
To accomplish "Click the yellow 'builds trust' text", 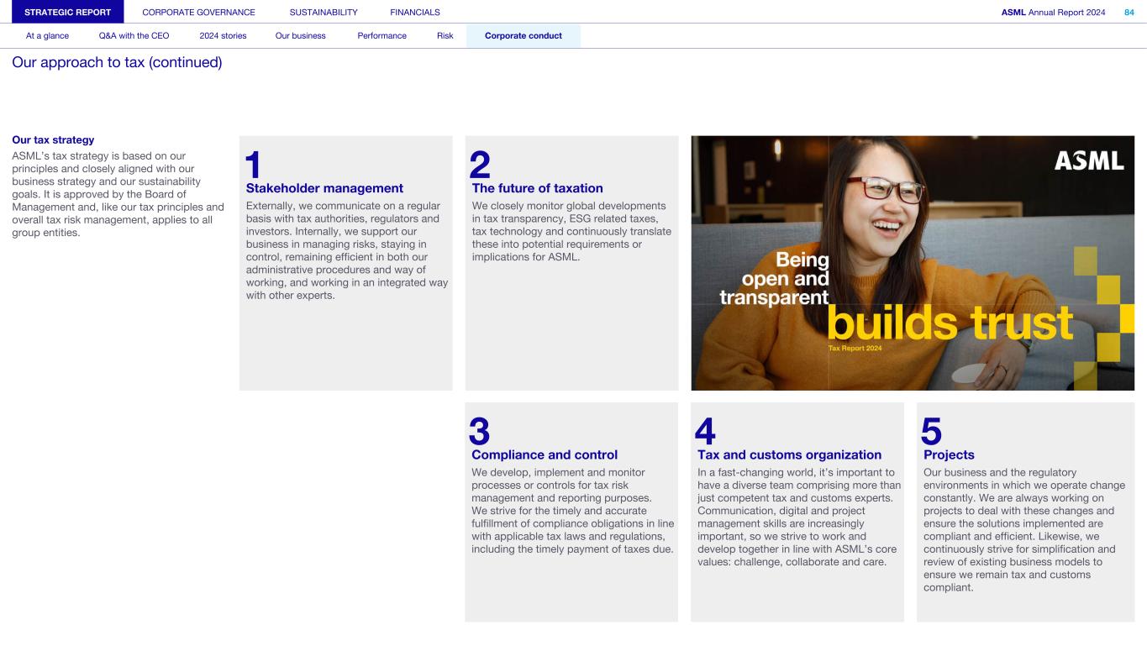I will [x=950, y=323].
